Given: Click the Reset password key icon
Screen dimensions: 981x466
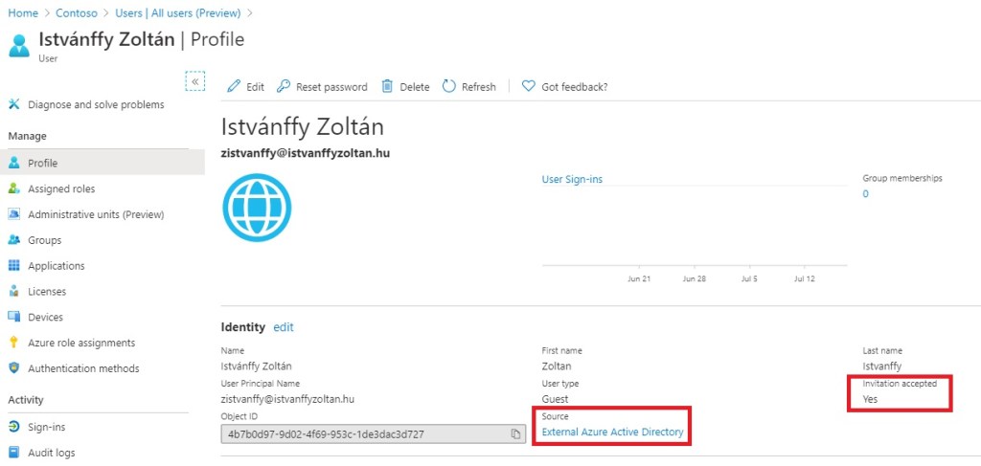Looking at the screenshot, I should [284, 86].
